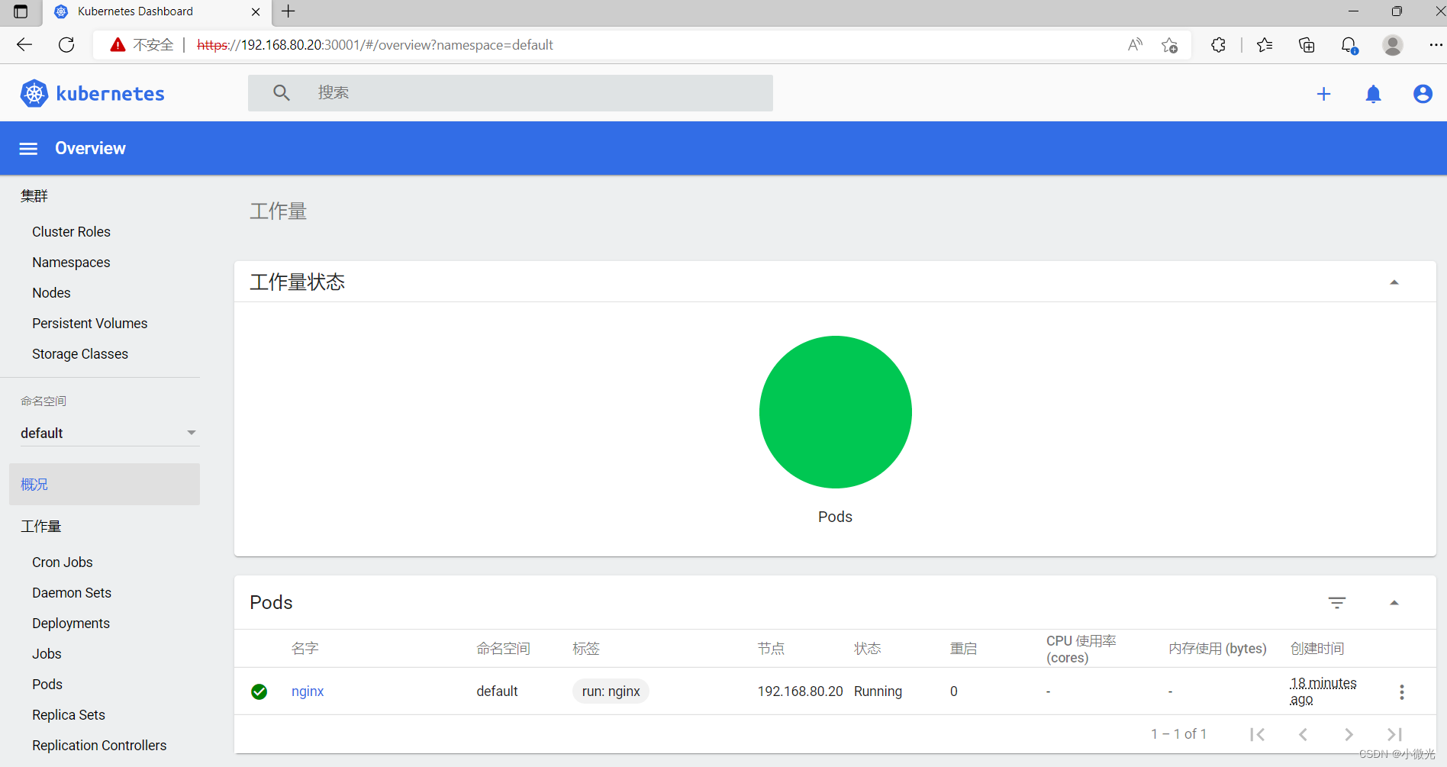Click the browser address bar URL
This screenshot has height=767, width=1447.
(x=375, y=45)
